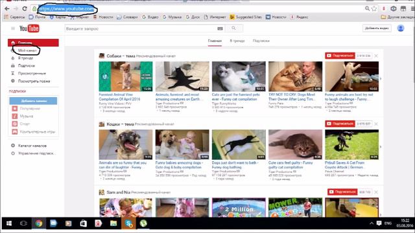Open Dogs just don't want to bath title
Viewport: 415px width, 233px height.
tap(235, 165)
